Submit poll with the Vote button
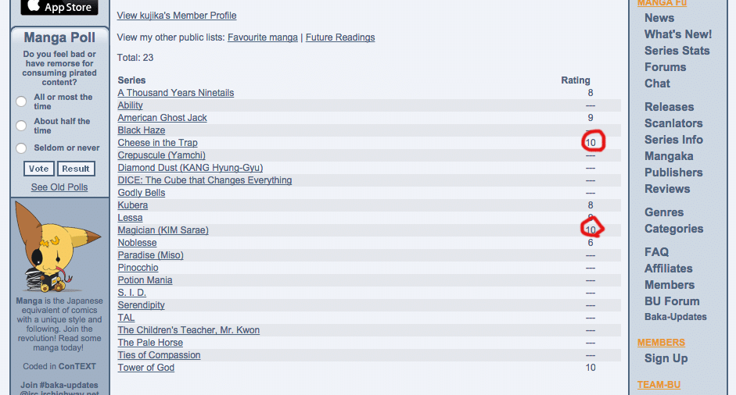This screenshot has height=395, width=736. click(39, 169)
